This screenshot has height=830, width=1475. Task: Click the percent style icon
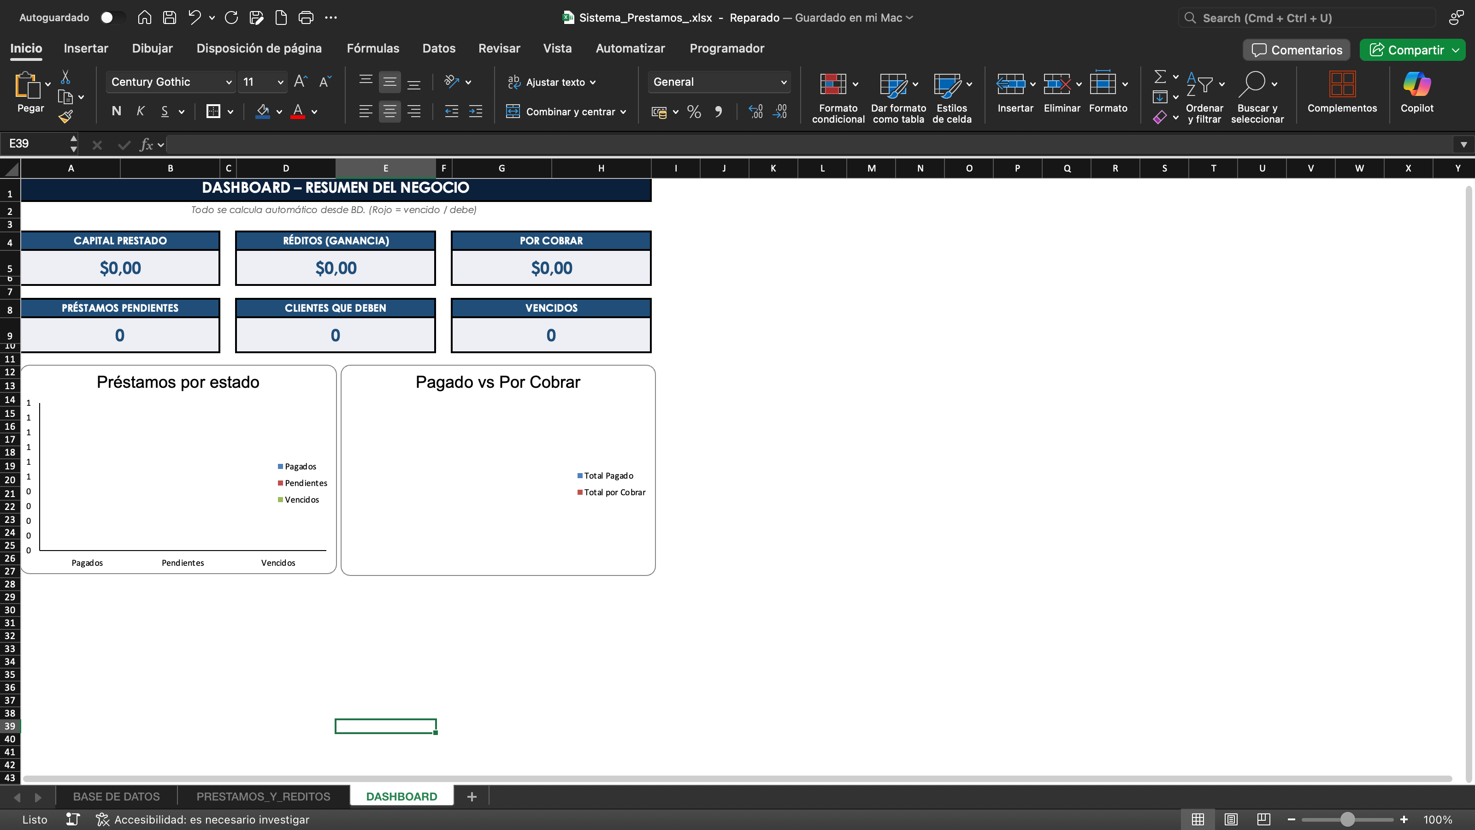693,112
